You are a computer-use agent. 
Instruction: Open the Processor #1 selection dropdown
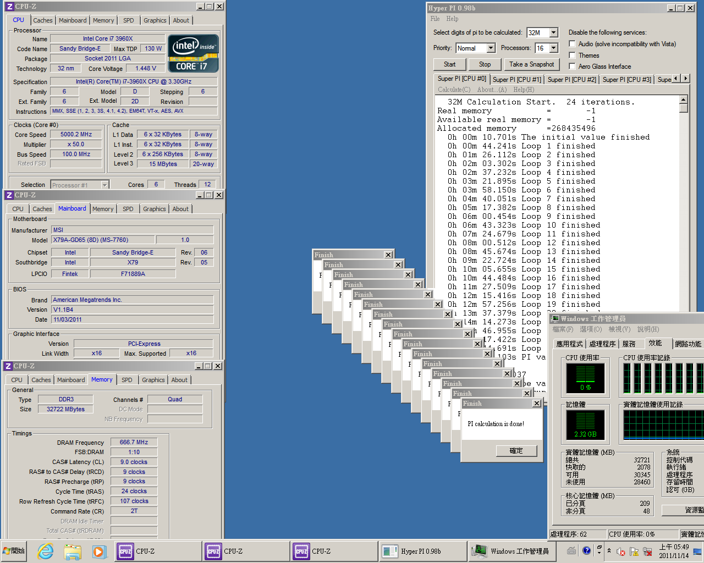[x=105, y=185]
